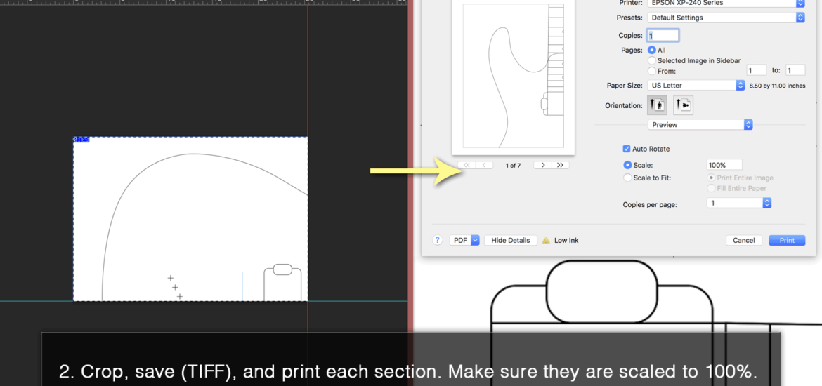
Task: Click the Low Ink warning icon
Action: click(546, 240)
